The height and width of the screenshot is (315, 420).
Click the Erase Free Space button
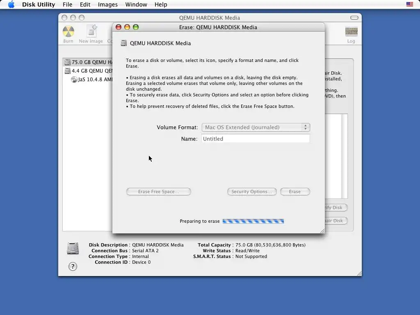[159, 192]
